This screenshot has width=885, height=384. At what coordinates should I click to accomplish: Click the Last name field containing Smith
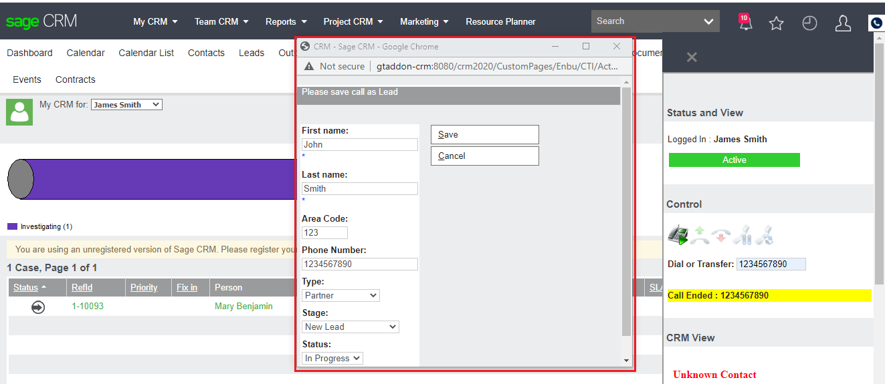point(360,188)
